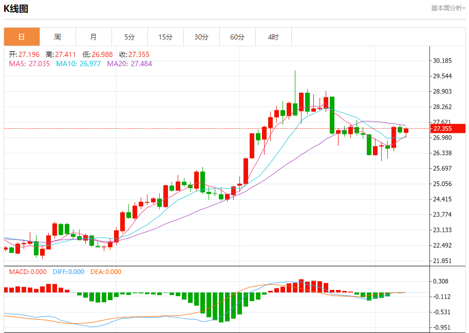The image size is (469, 333).
Task: Click the MA5: 27.035 legend label
Action: pyautogui.click(x=29, y=64)
